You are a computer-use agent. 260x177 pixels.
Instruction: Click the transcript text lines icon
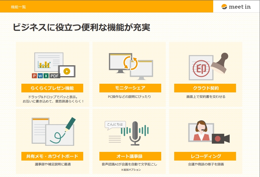click(115, 139)
